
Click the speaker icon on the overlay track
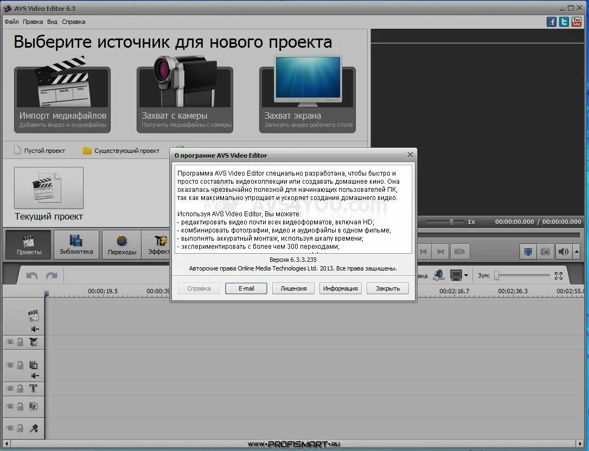tap(35, 376)
